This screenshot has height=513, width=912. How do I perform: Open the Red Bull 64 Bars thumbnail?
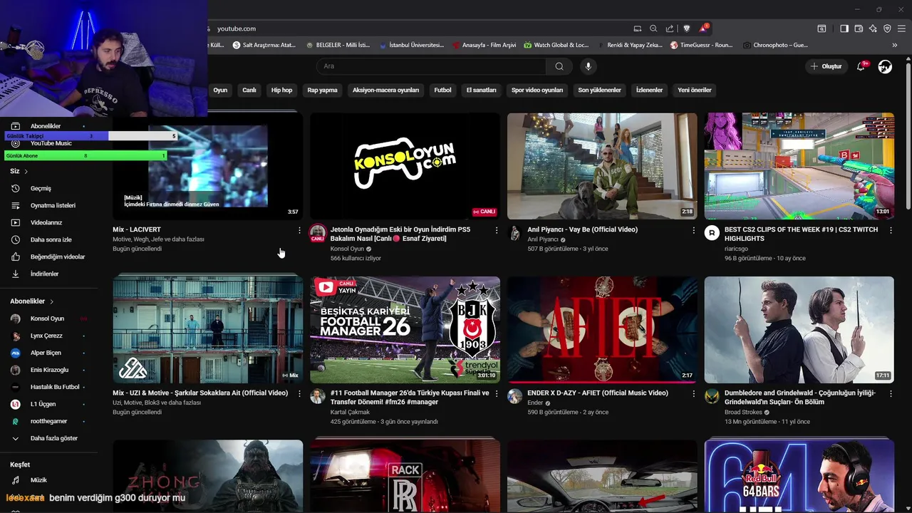[x=799, y=476]
